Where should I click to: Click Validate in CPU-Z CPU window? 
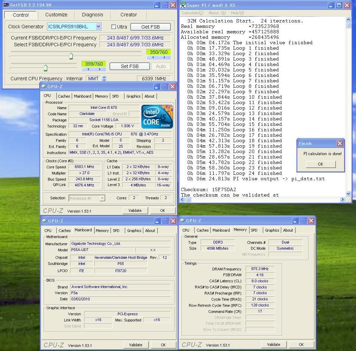pyautogui.click(x=135, y=211)
